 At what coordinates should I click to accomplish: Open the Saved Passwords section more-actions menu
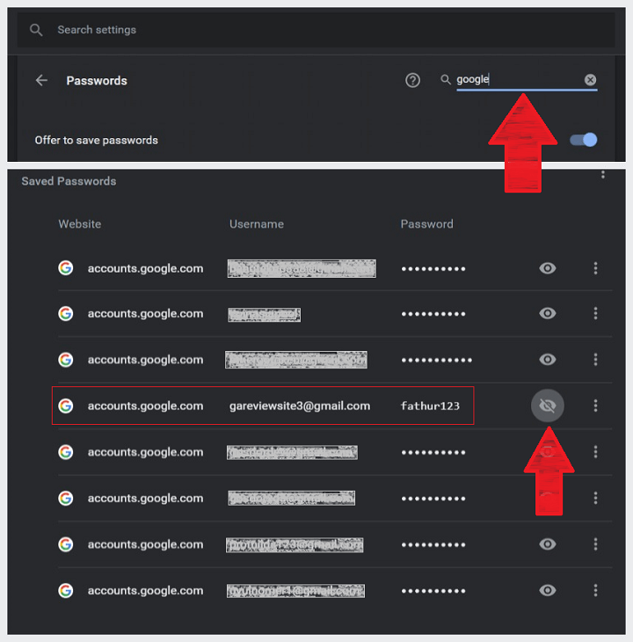603,175
